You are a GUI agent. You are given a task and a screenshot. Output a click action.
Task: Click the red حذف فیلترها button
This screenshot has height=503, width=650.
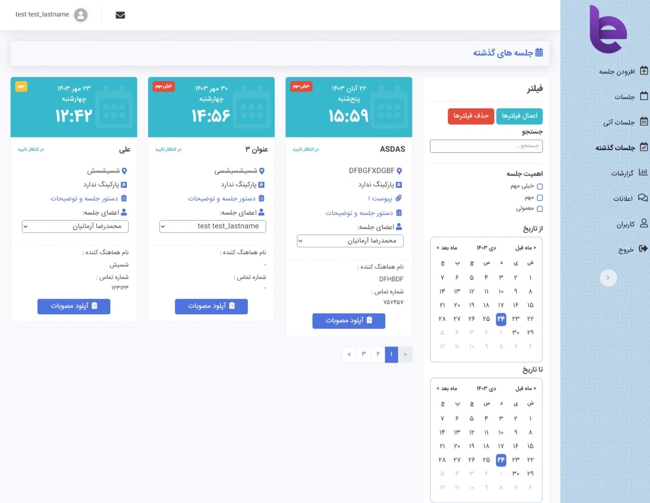[x=471, y=116]
